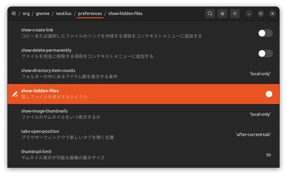This screenshot has width=287, height=176.
Task: Minimize the dconf Editor window
Action: 249,14
